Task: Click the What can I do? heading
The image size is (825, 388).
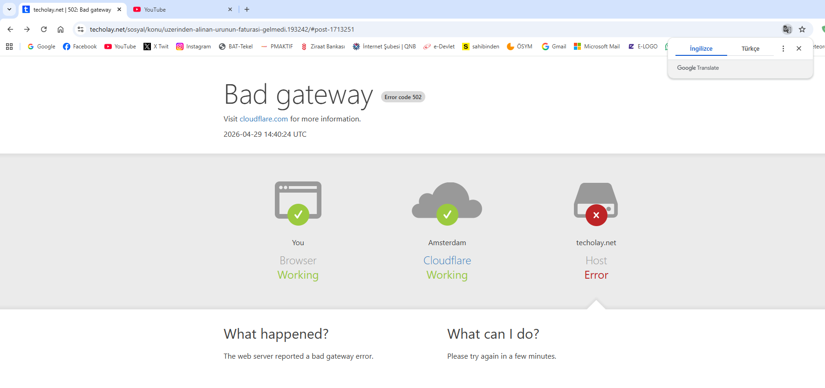Action: click(x=493, y=334)
